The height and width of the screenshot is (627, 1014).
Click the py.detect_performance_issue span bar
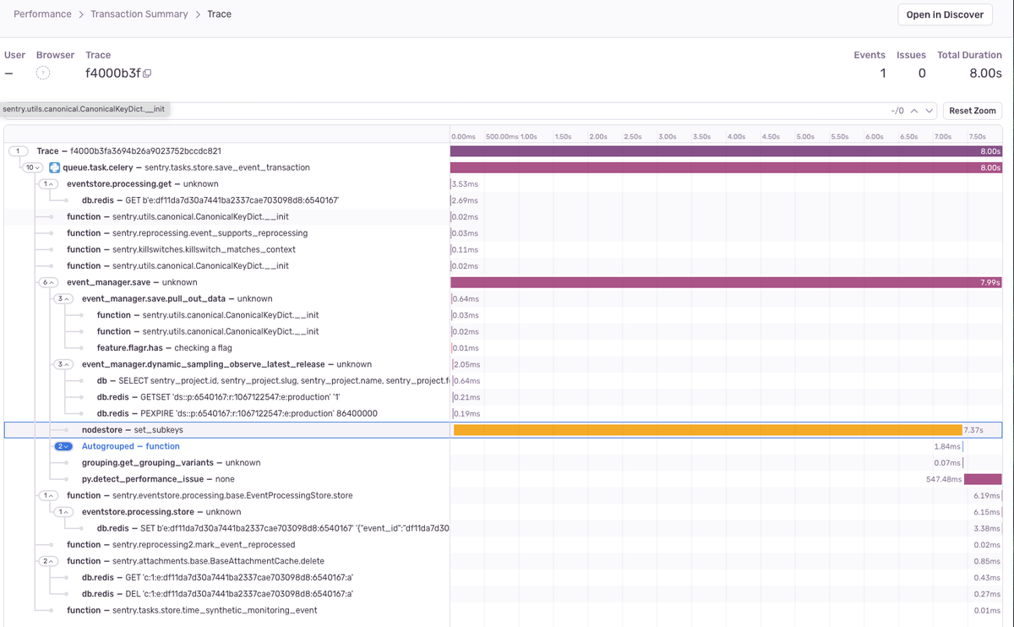[983, 479]
